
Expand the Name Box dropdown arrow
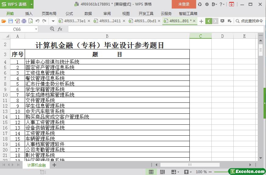pos(36,29)
